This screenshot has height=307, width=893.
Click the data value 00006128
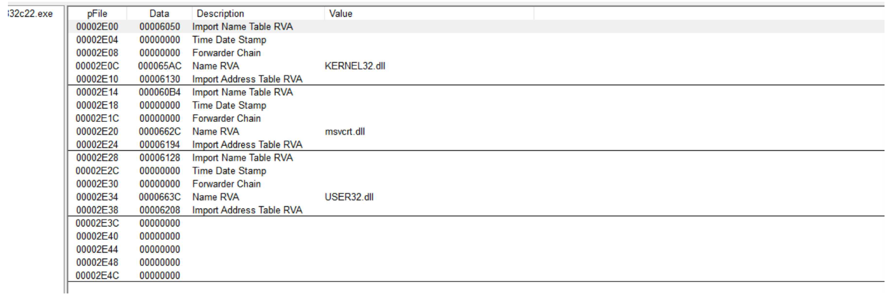point(159,157)
